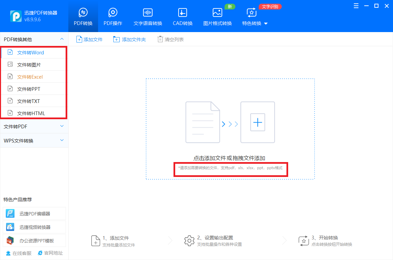Click the hamburger menu icon in title bar
Image resolution: width=393 pixels, height=260 pixels.
pyautogui.click(x=356, y=6)
